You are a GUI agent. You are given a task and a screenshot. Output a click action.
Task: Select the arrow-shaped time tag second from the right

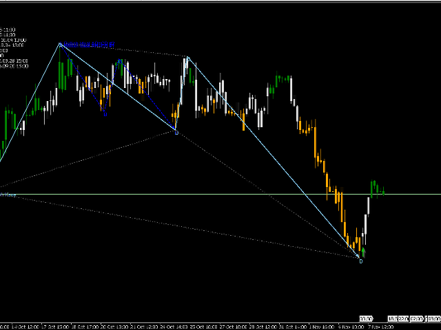(x=417, y=319)
